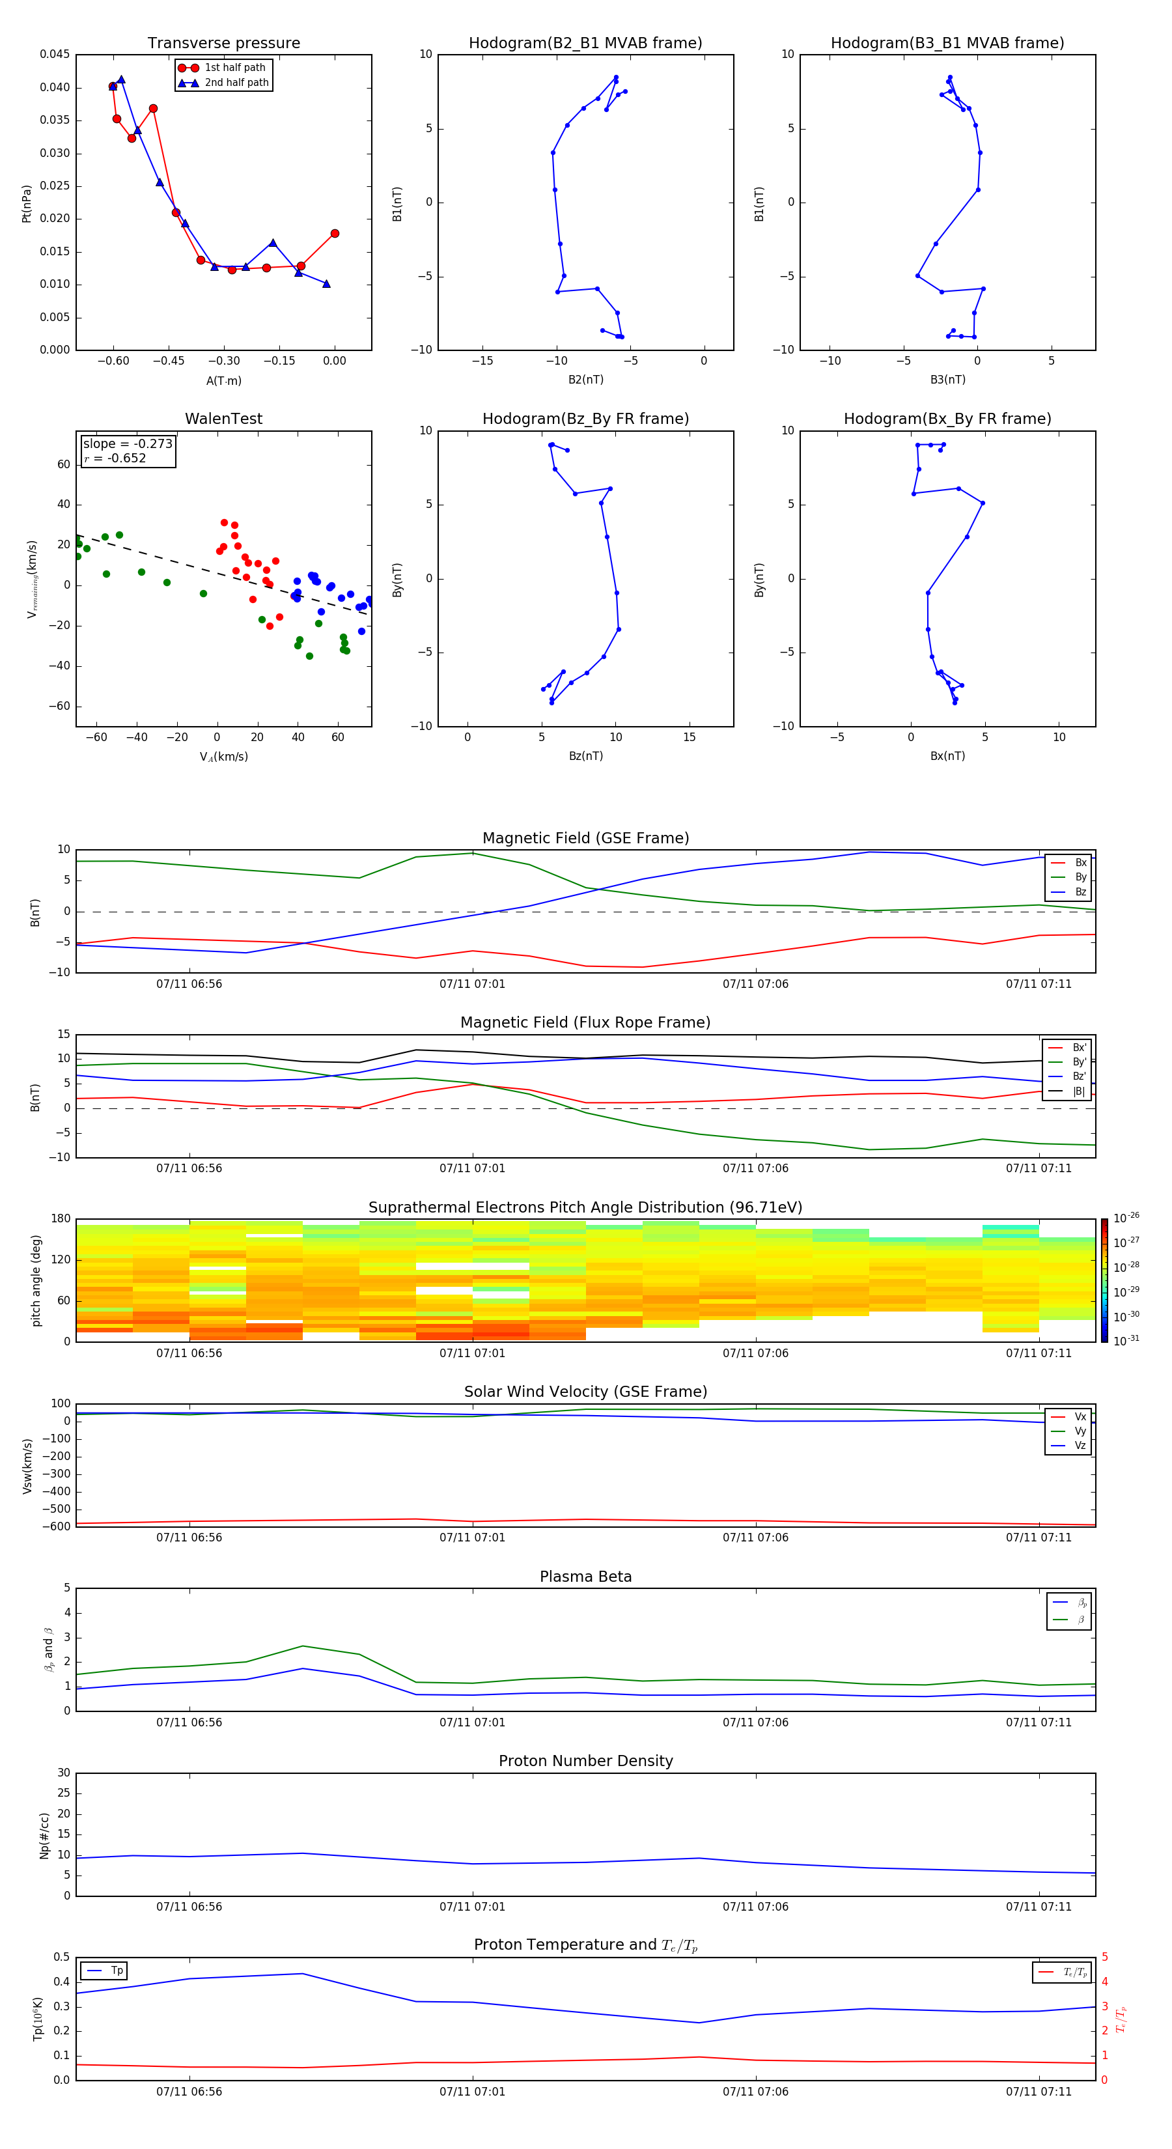
Task: Select the top colorbar tick label 10^-26
Action: pyautogui.click(x=1126, y=1218)
